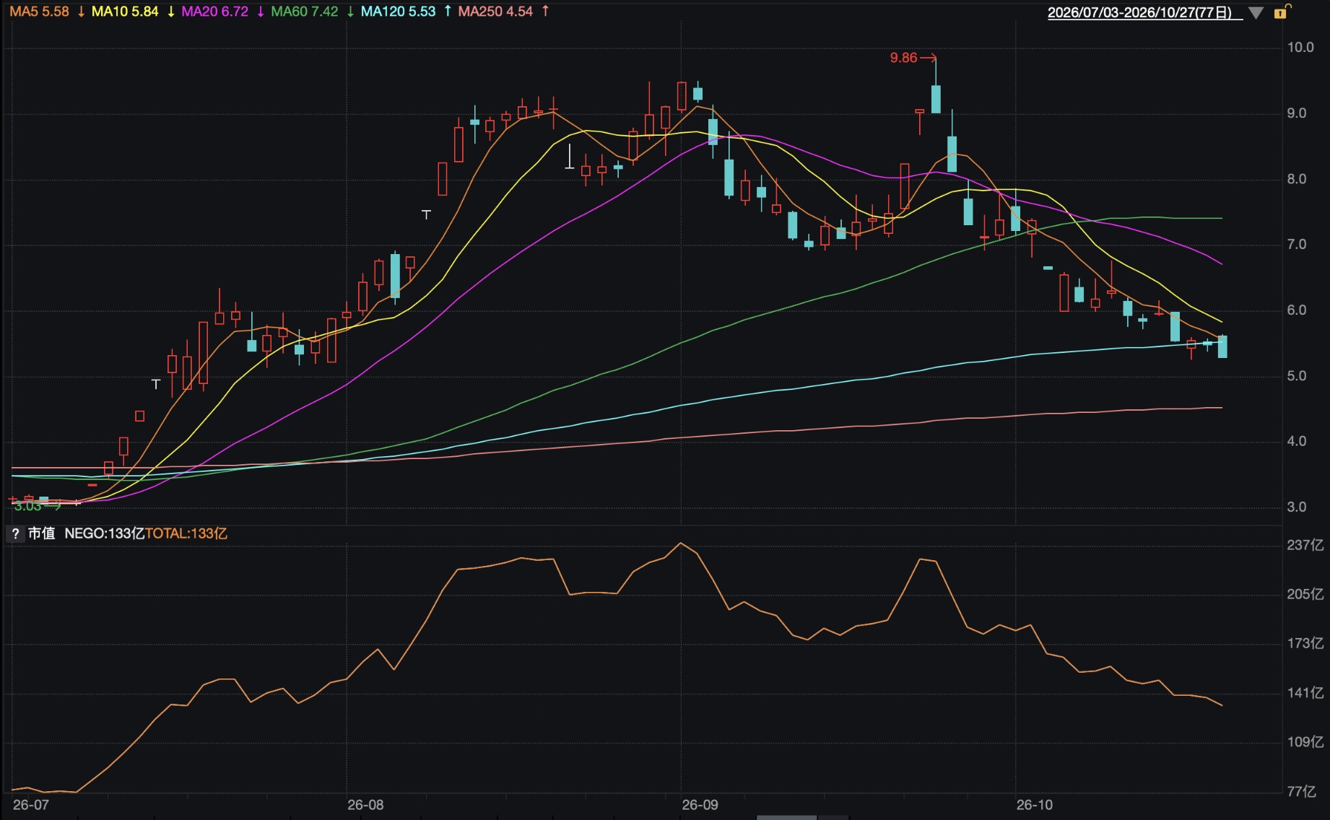Click the 237亿 market cap axis label
The height and width of the screenshot is (820, 1330).
tap(1305, 545)
